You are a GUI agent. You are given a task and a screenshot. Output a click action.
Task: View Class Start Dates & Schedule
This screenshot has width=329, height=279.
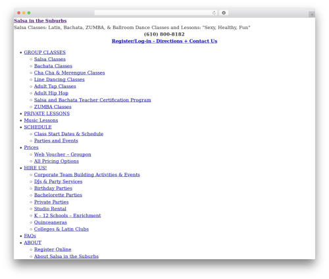[68, 134]
